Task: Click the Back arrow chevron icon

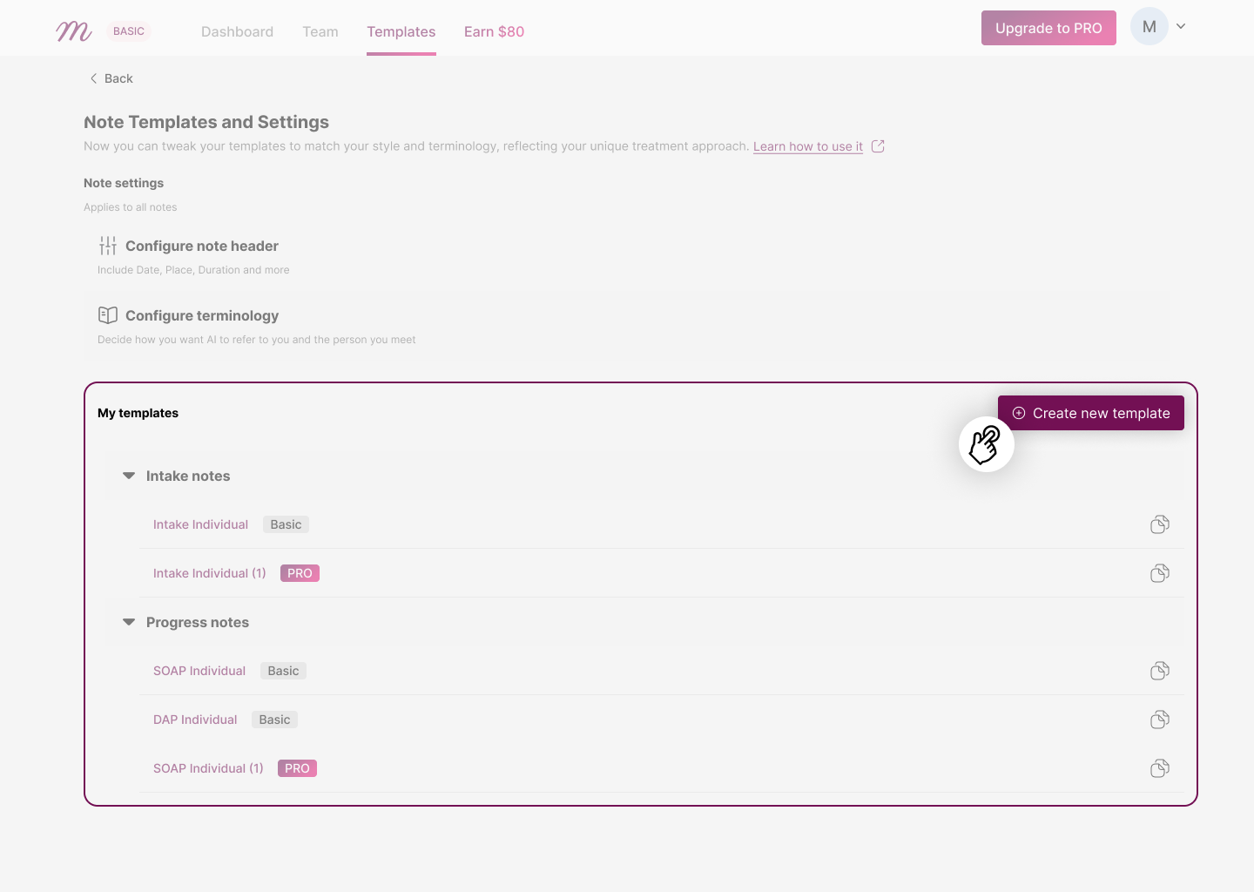Action: pyautogui.click(x=93, y=78)
